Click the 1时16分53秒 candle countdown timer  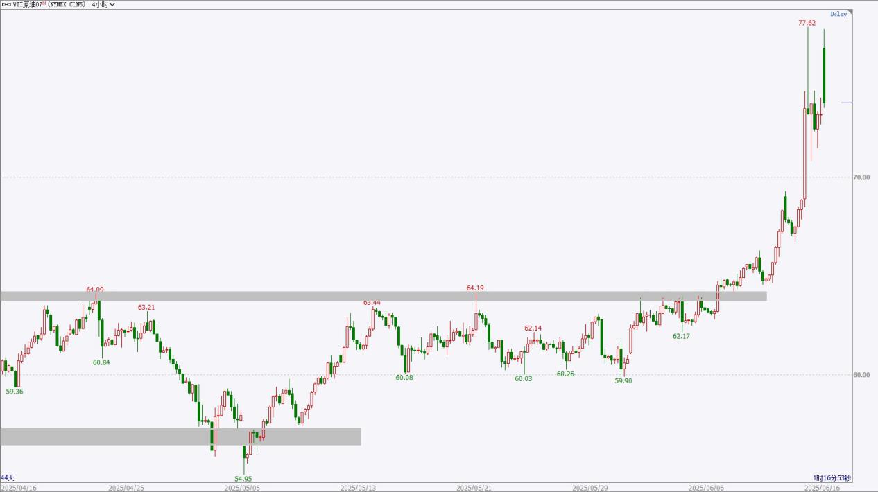click(832, 478)
